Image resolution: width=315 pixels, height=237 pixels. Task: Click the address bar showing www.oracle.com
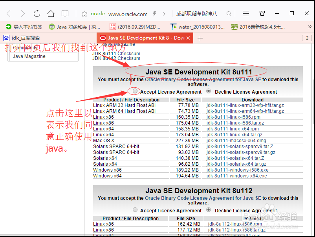(x=128, y=14)
